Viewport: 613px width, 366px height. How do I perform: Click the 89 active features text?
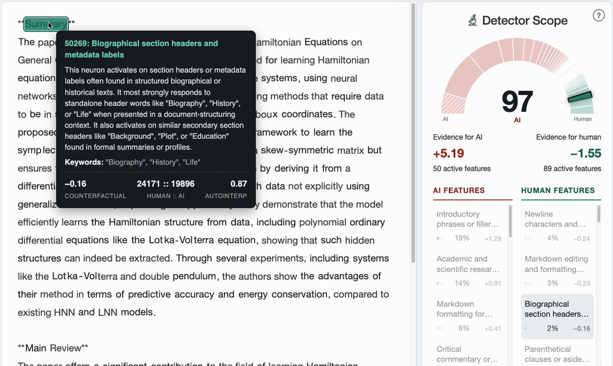point(572,169)
